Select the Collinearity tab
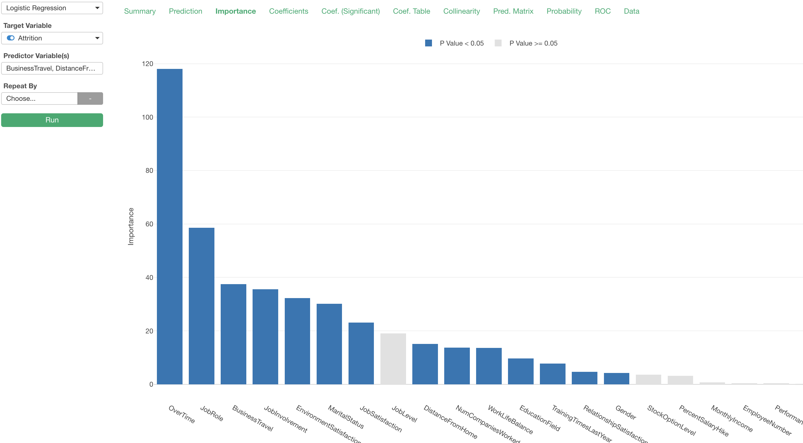Viewport: 803px width, 443px height. click(461, 11)
